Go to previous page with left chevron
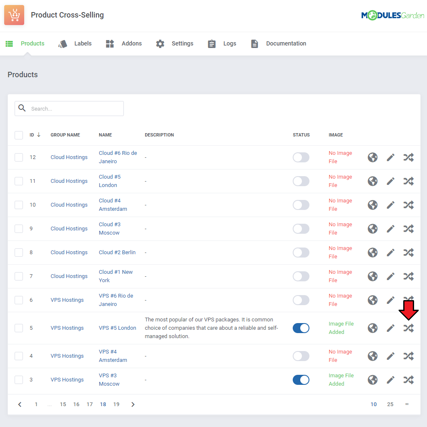This screenshot has width=427, height=427. [20, 404]
